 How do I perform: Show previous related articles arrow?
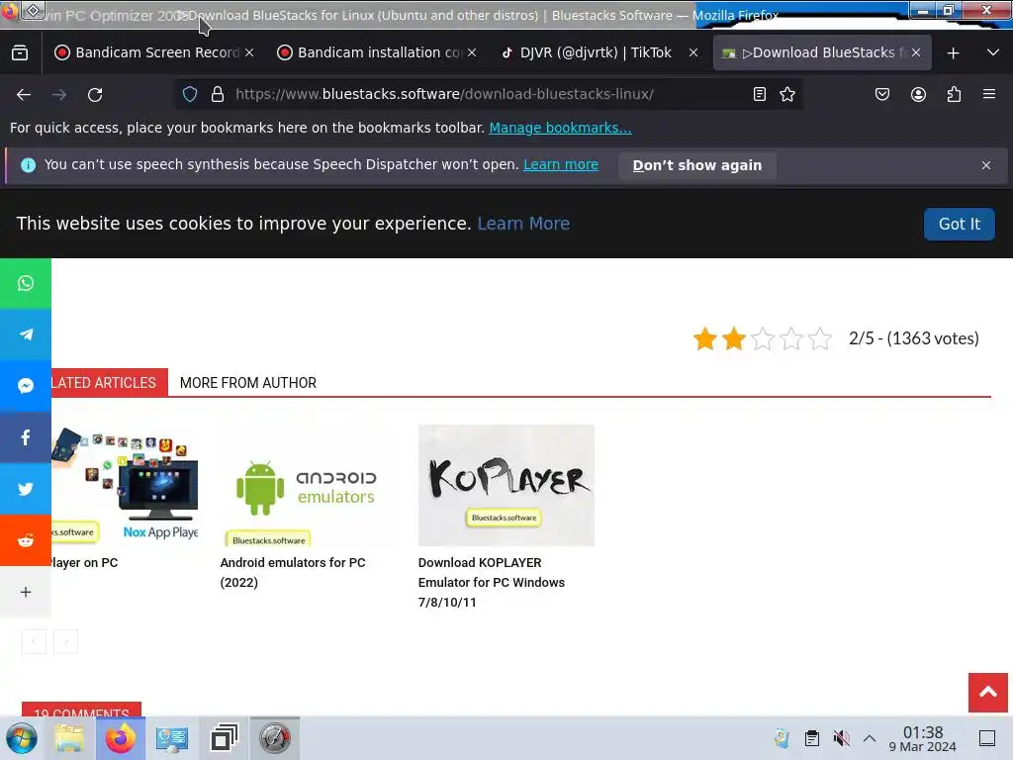point(34,641)
